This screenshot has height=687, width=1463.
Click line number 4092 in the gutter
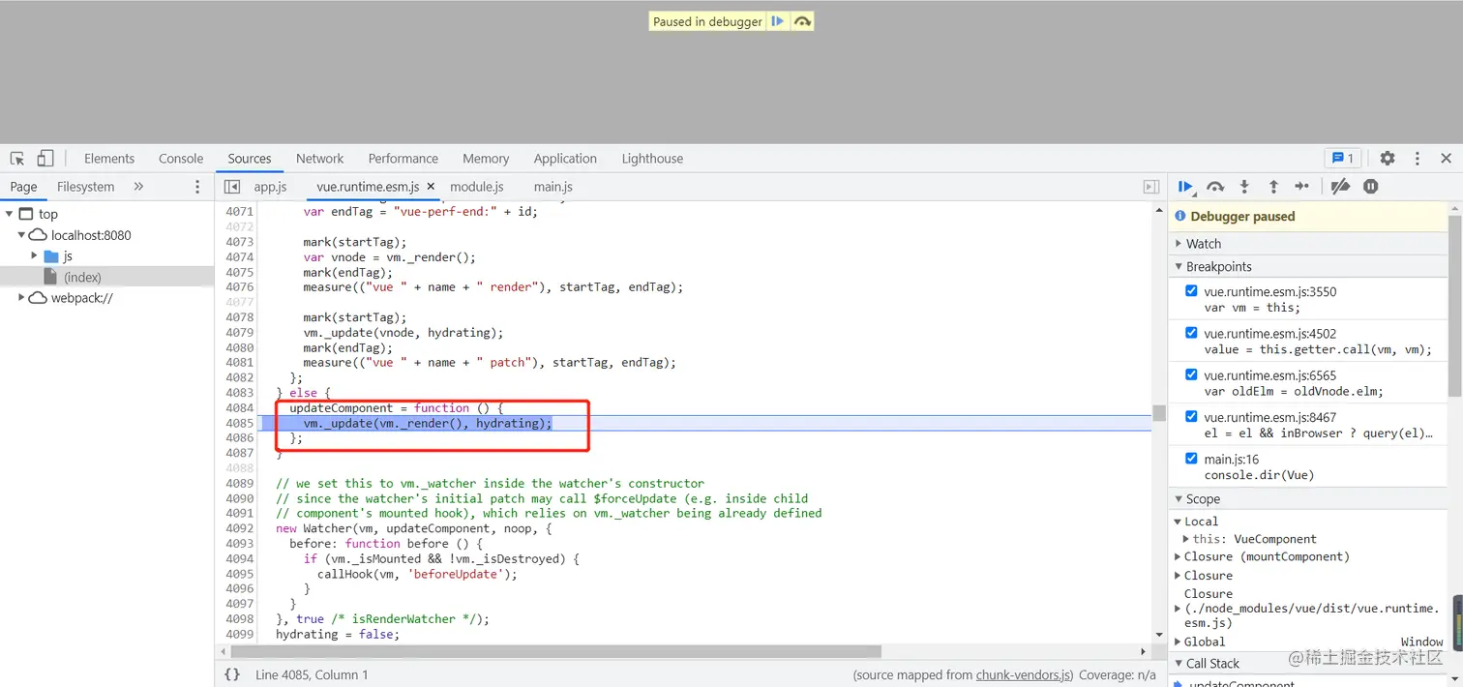pos(239,528)
